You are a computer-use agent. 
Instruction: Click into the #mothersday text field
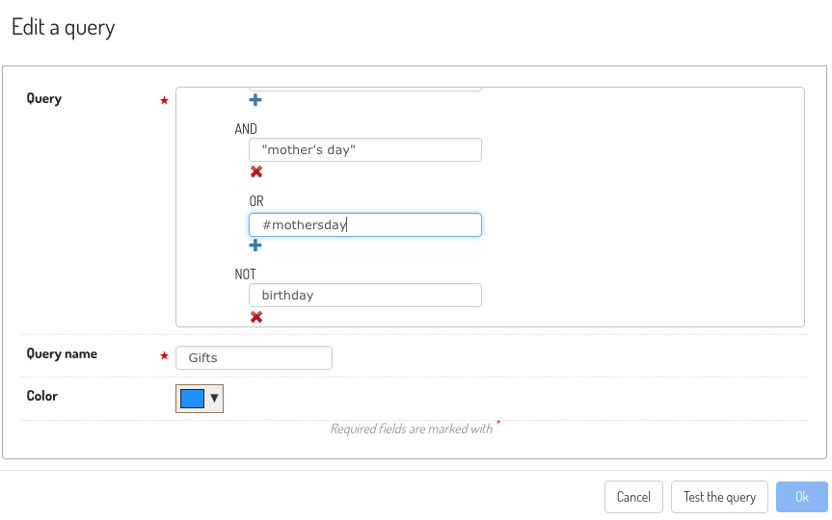pos(365,224)
